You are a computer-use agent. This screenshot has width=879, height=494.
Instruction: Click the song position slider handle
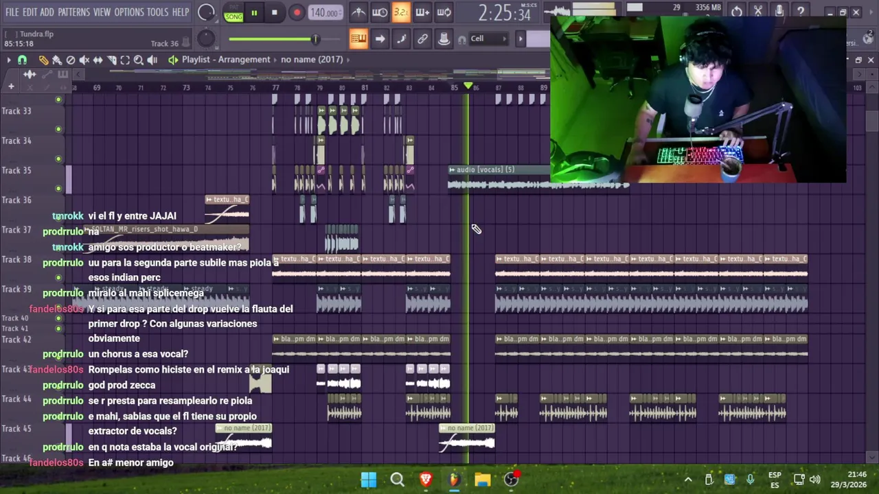(x=315, y=39)
